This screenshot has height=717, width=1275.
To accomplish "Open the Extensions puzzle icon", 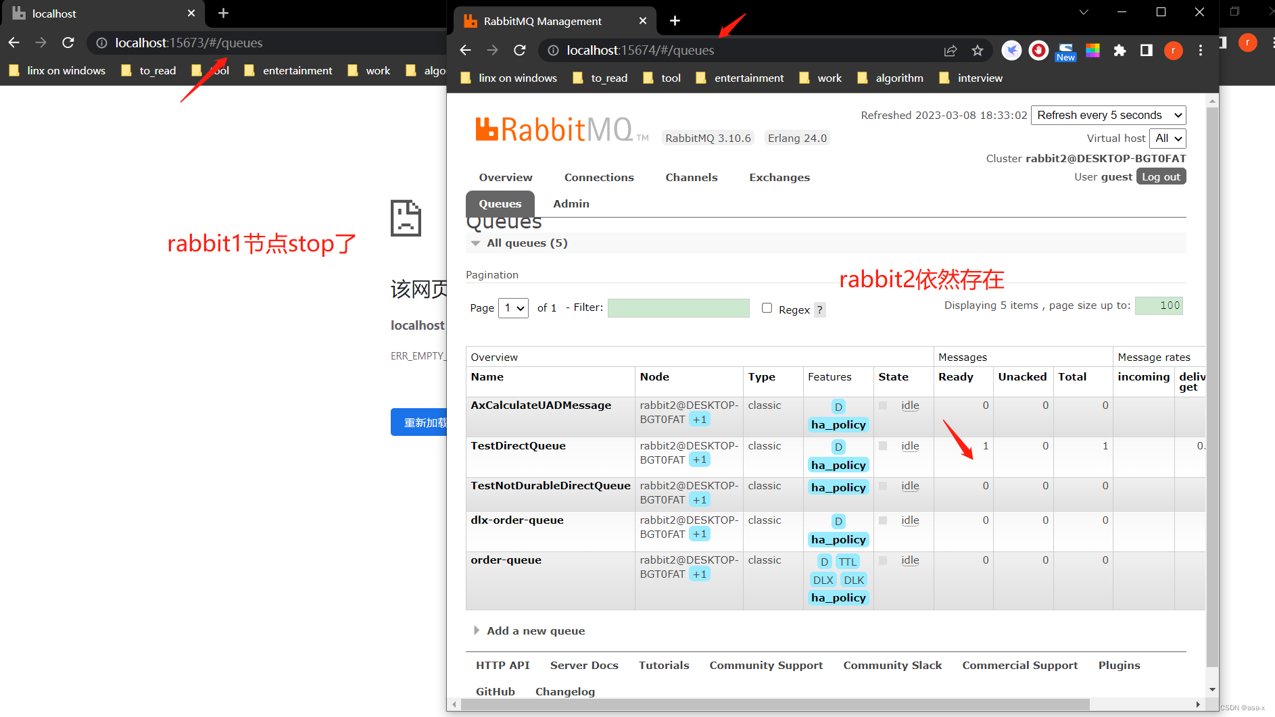I will (1120, 50).
